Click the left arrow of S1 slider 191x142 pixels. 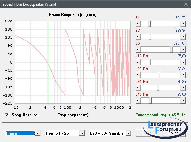click(x=137, y=24)
